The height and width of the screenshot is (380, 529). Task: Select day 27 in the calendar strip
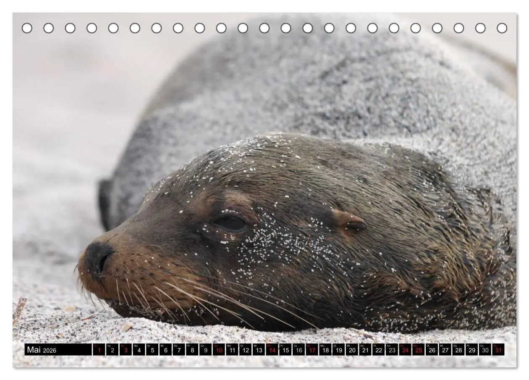tap(445, 349)
